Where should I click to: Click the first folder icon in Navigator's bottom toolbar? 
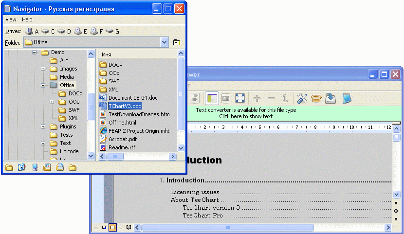[x=9, y=167]
